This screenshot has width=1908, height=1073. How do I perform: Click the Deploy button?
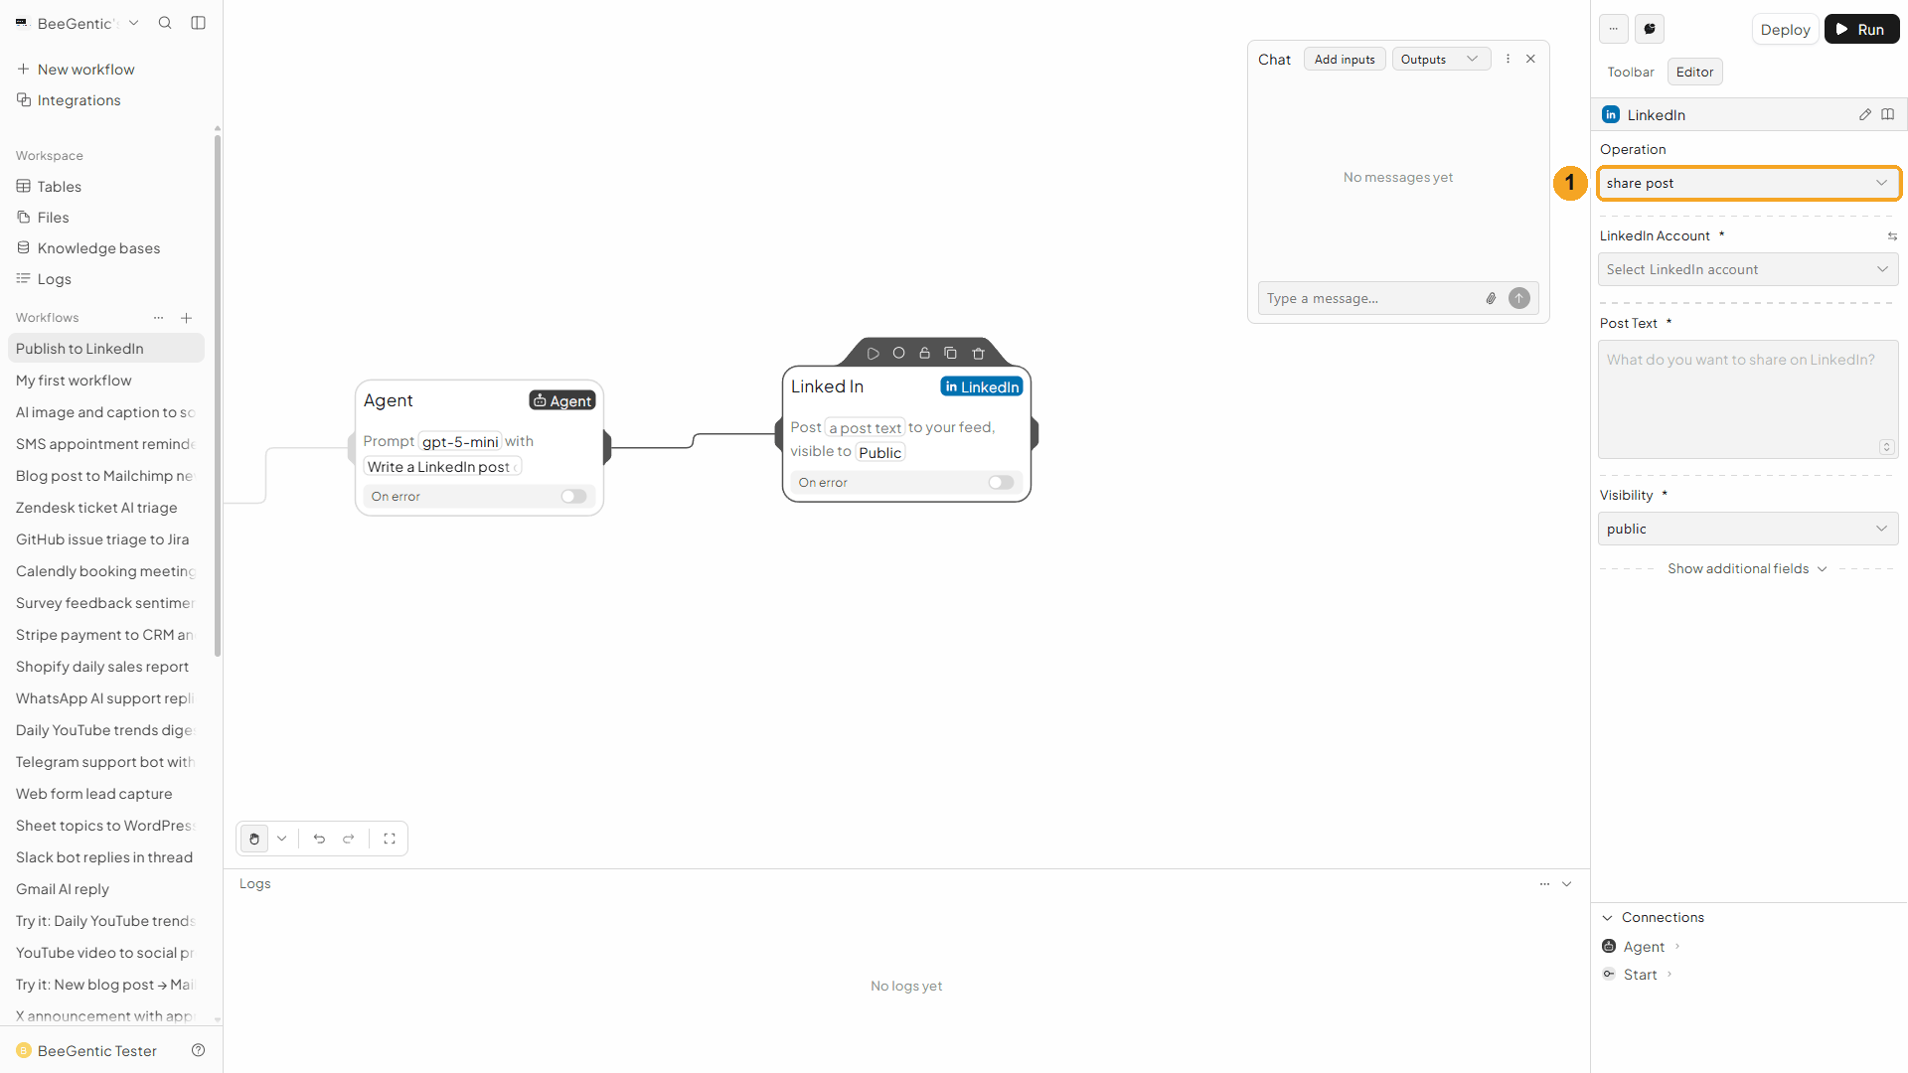tap(1785, 29)
